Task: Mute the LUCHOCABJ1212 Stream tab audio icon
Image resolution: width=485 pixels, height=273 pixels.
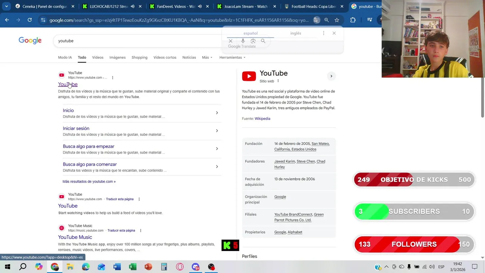Action: click(x=133, y=6)
